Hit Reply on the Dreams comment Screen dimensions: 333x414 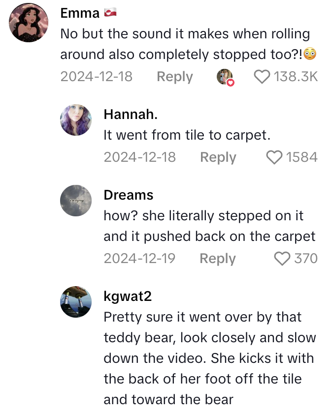pyautogui.click(x=217, y=259)
